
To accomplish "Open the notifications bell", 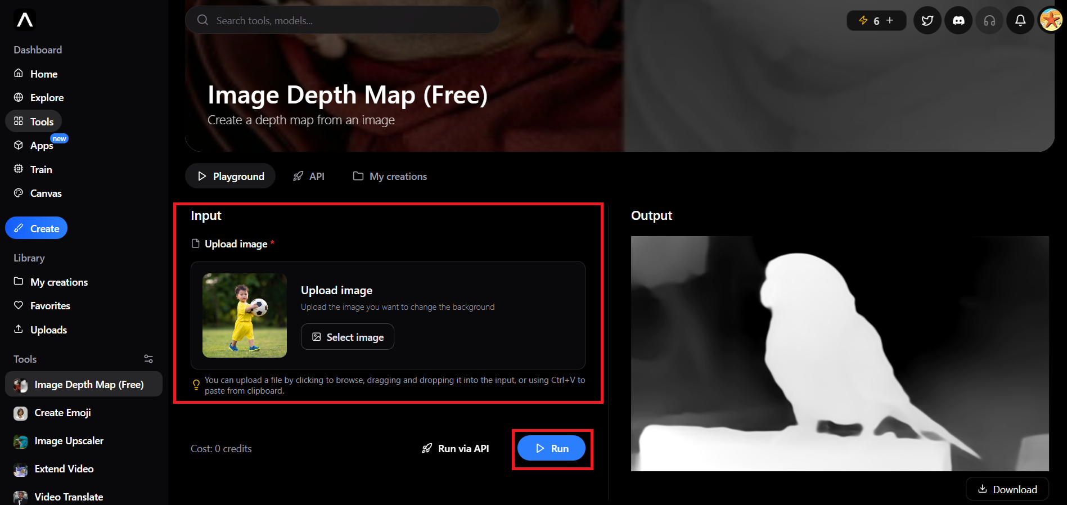I will pyautogui.click(x=1020, y=21).
